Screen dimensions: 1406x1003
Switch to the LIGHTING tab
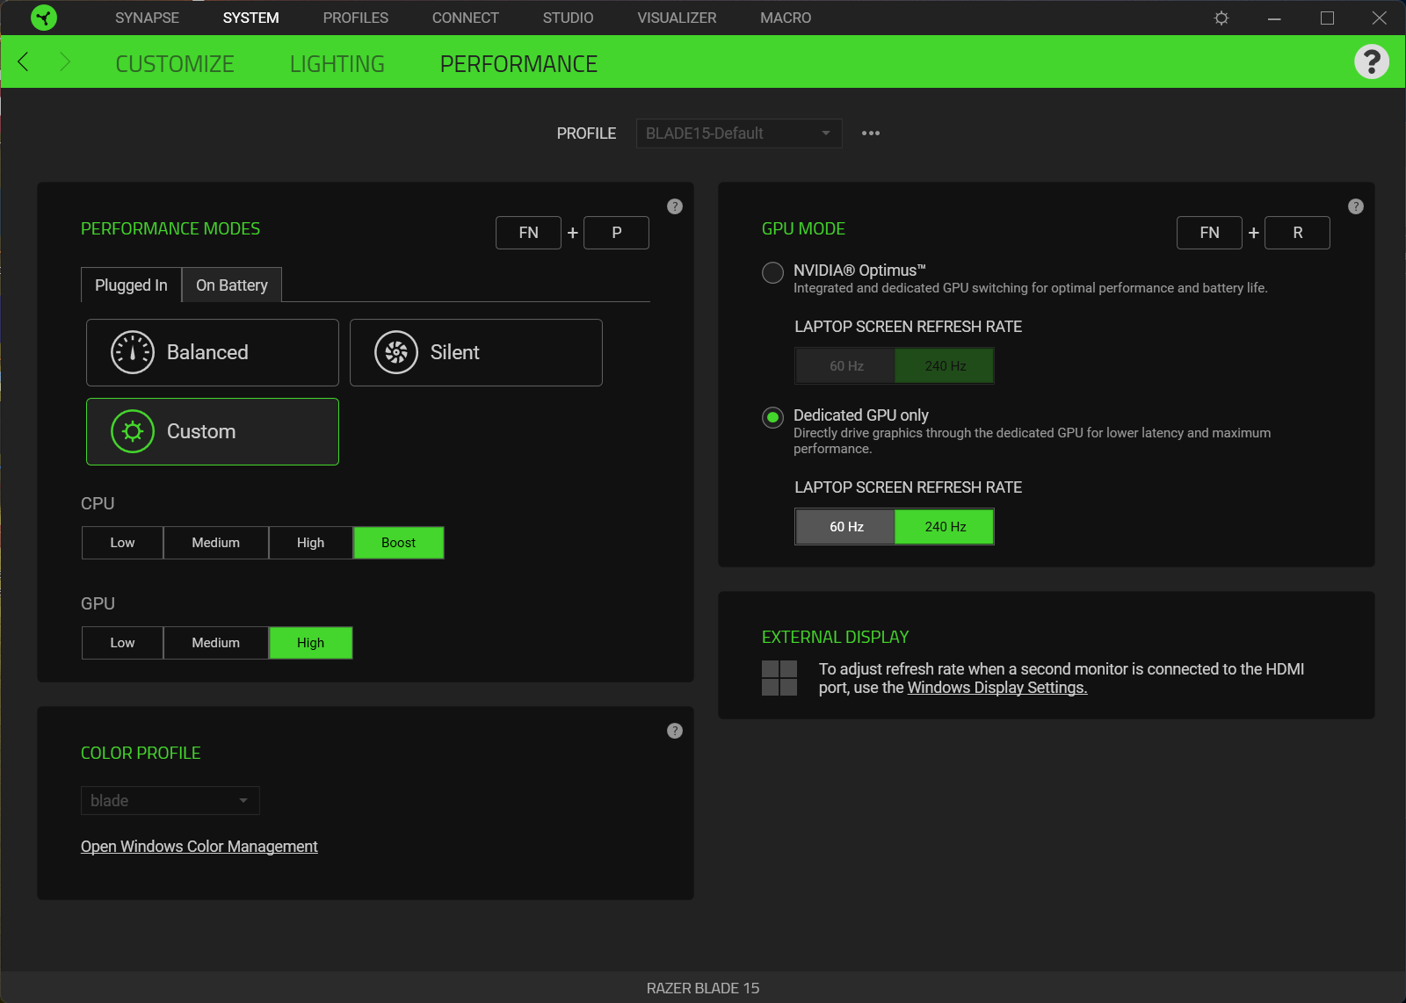337,64
